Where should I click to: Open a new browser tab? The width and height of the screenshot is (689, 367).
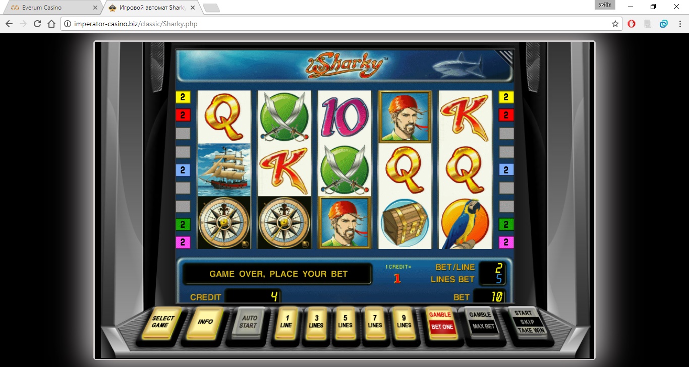(211, 8)
